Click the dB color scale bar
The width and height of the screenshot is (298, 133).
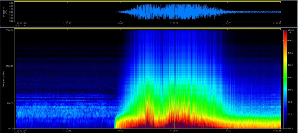tap(284, 79)
